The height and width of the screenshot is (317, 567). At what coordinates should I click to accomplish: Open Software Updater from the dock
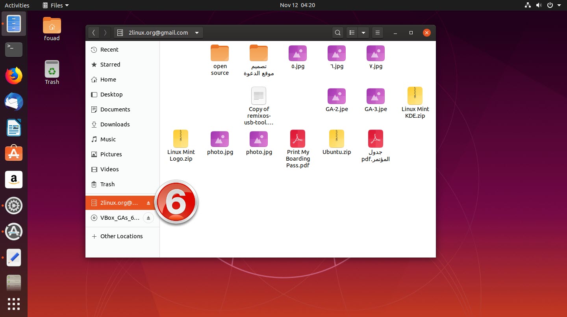coord(14,232)
